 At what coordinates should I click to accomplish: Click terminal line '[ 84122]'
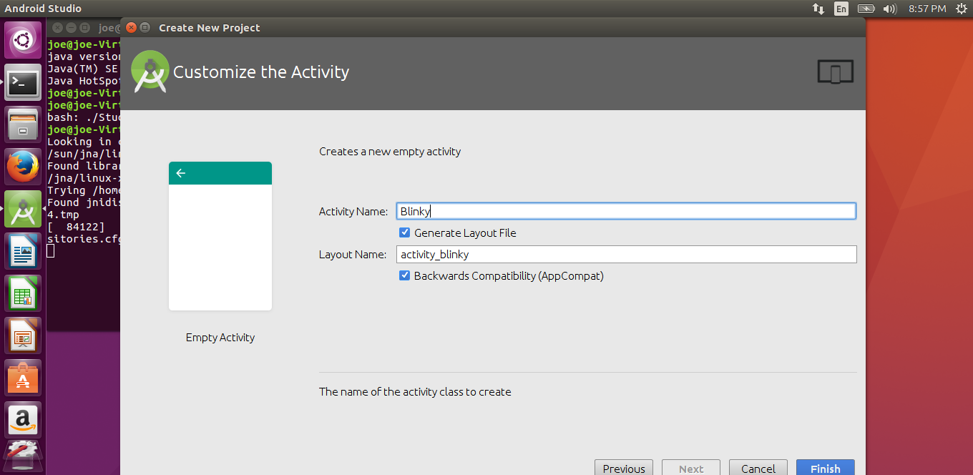point(76,227)
